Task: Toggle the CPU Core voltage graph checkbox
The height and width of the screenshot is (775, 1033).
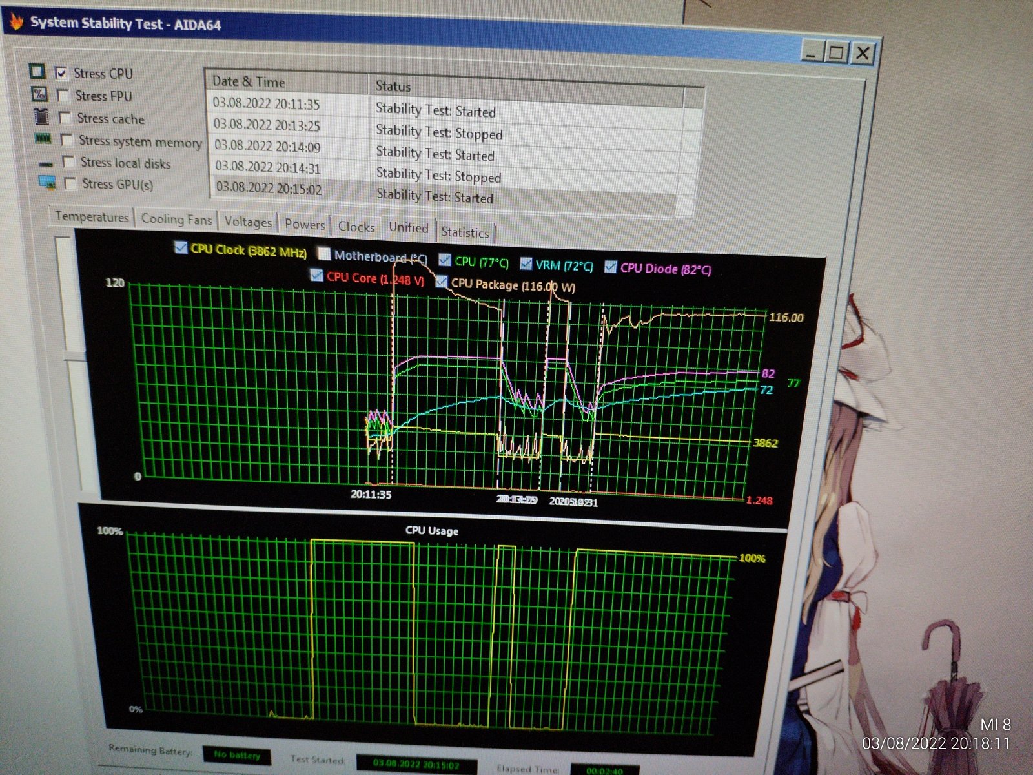Action: click(316, 276)
